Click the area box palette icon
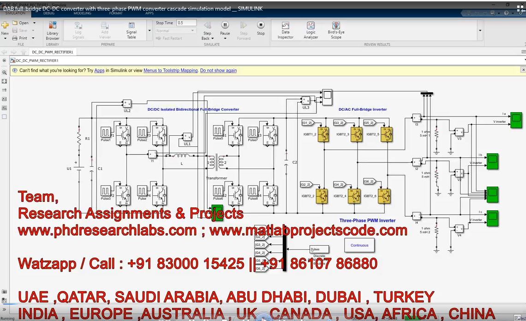The height and width of the screenshot is (321, 526). [4, 117]
